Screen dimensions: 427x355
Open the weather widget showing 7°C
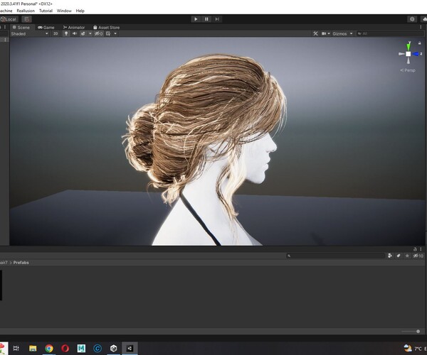[414, 348]
